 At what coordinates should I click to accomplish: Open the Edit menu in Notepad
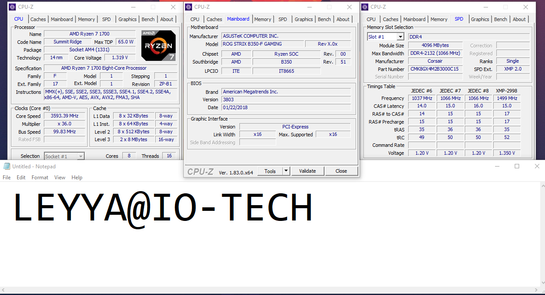tap(21, 178)
